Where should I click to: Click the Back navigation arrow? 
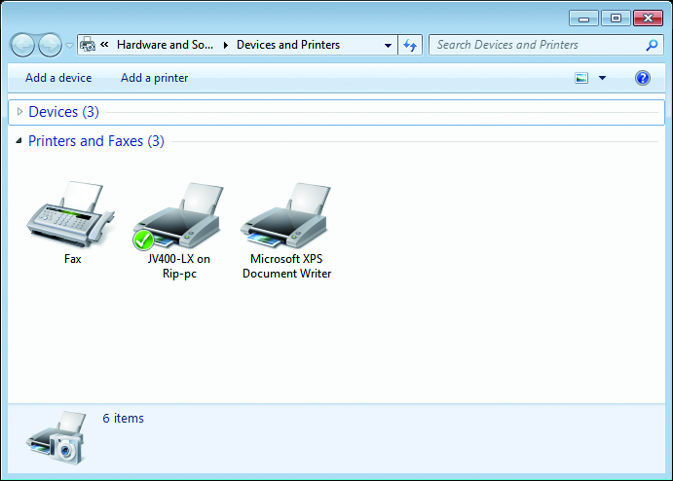(23, 45)
